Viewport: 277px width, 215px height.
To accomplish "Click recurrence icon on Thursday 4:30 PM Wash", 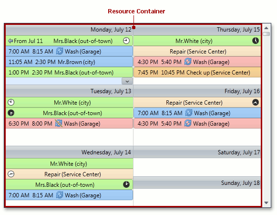I will (188, 62).
